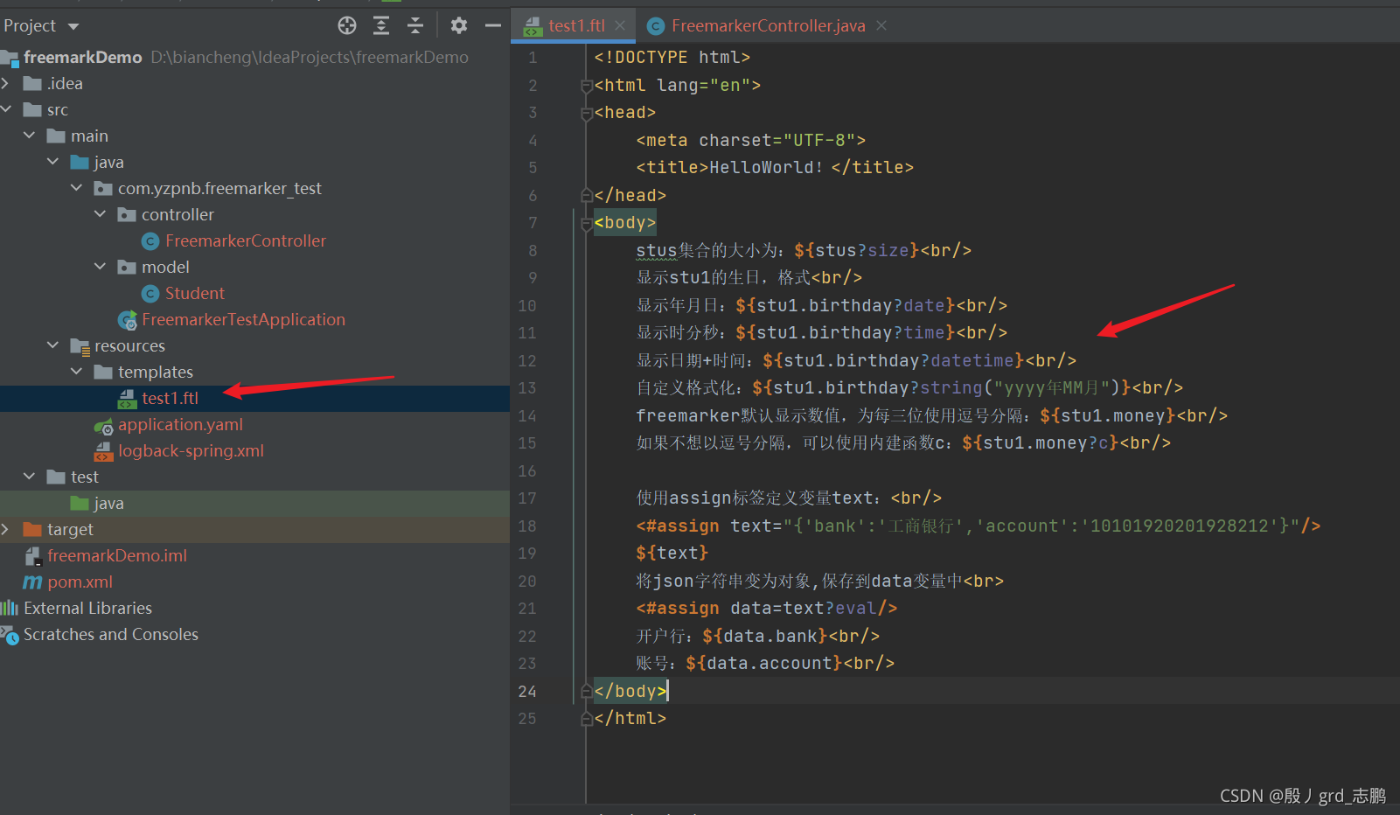Select pom.xml in project tree

80,582
